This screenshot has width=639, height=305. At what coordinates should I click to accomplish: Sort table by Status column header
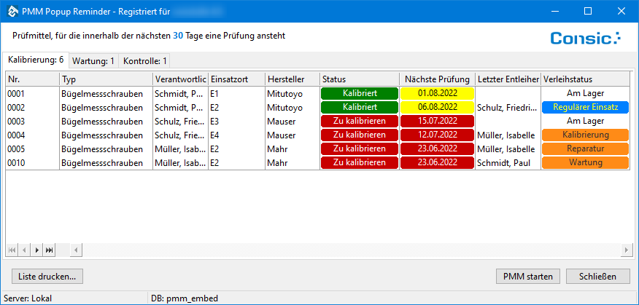359,79
